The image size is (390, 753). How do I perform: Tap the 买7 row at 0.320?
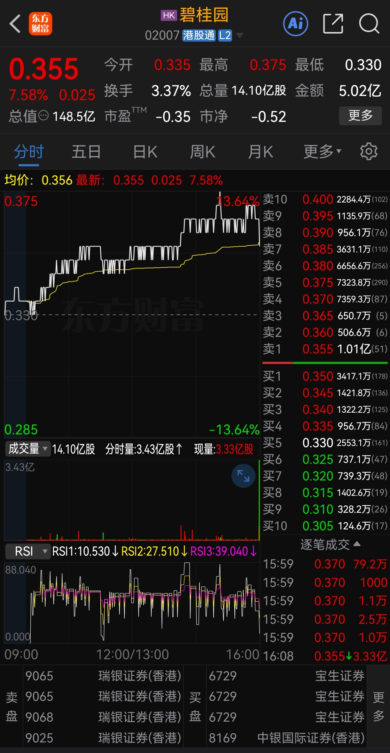point(325,476)
